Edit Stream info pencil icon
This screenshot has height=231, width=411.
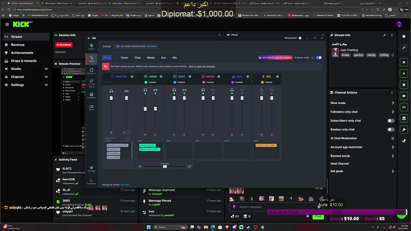click(x=385, y=35)
